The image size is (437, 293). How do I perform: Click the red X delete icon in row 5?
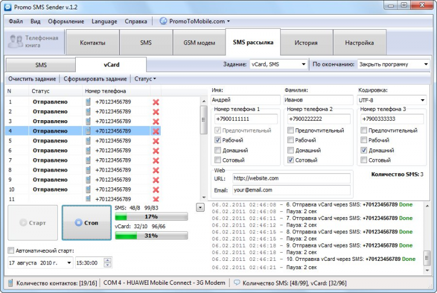(156, 141)
